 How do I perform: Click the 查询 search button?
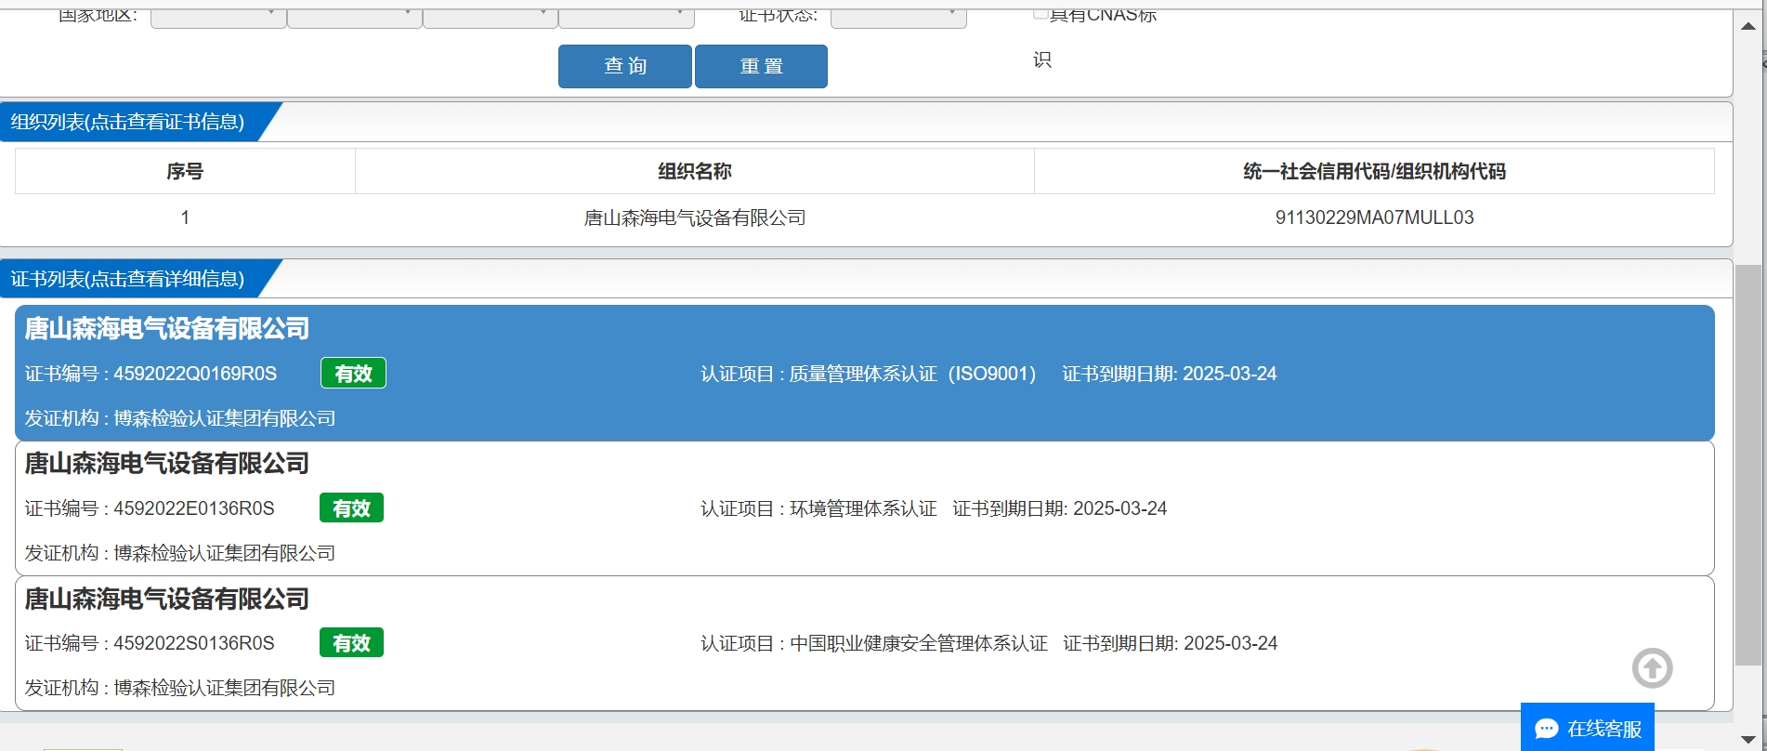coord(624,66)
